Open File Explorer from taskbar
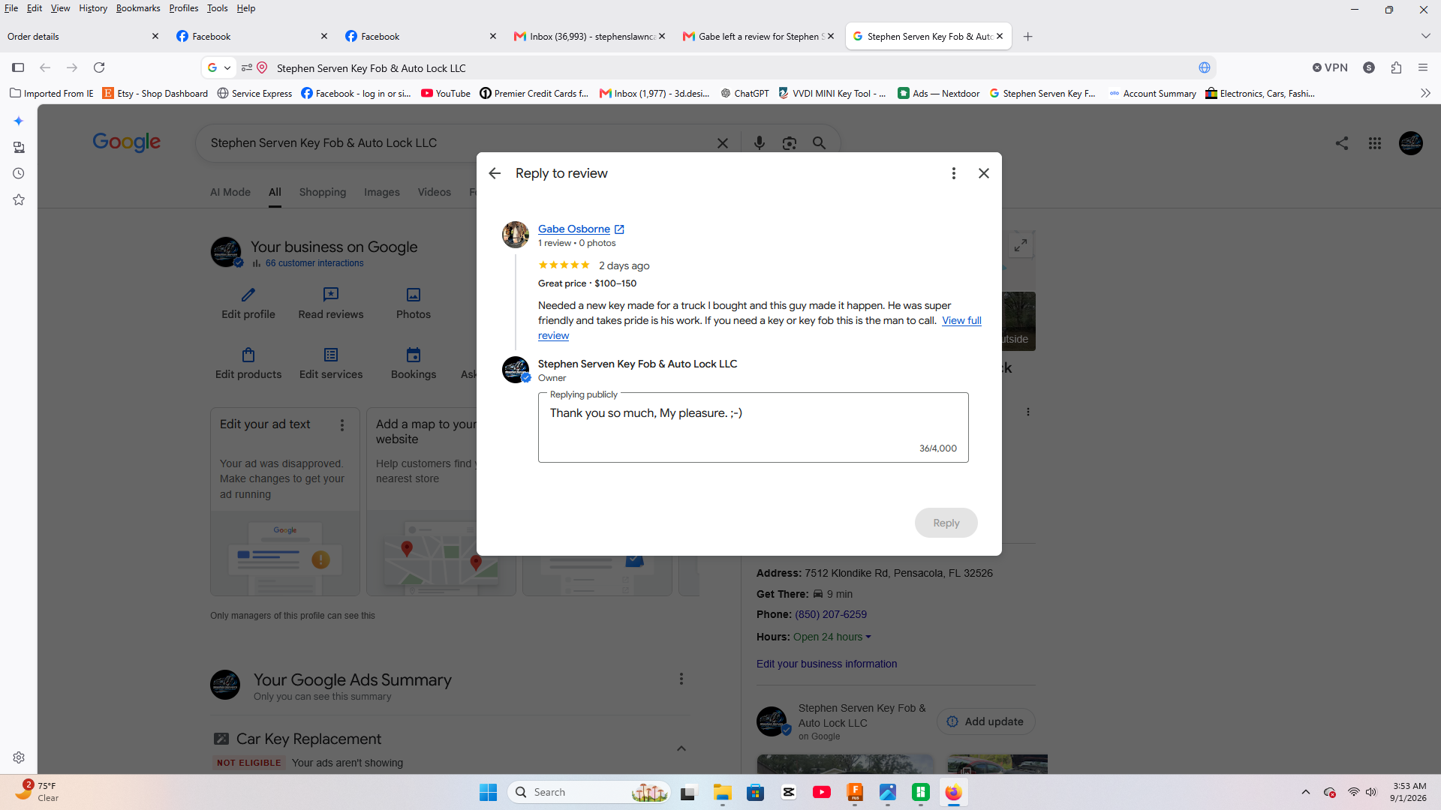The height and width of the screenshot is (810, 1441). coord(722,792)
